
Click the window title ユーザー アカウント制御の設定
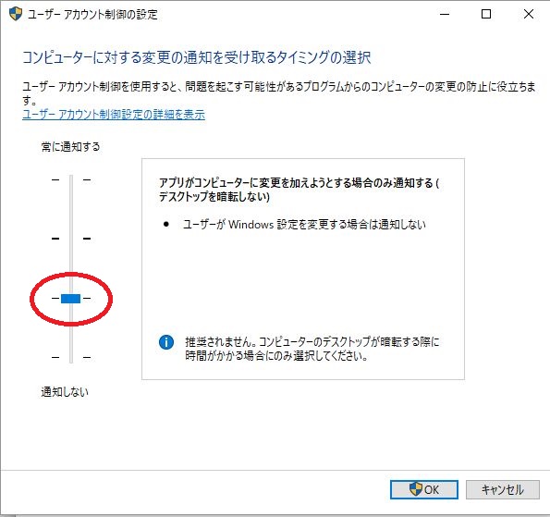click(x=92, y=15)
